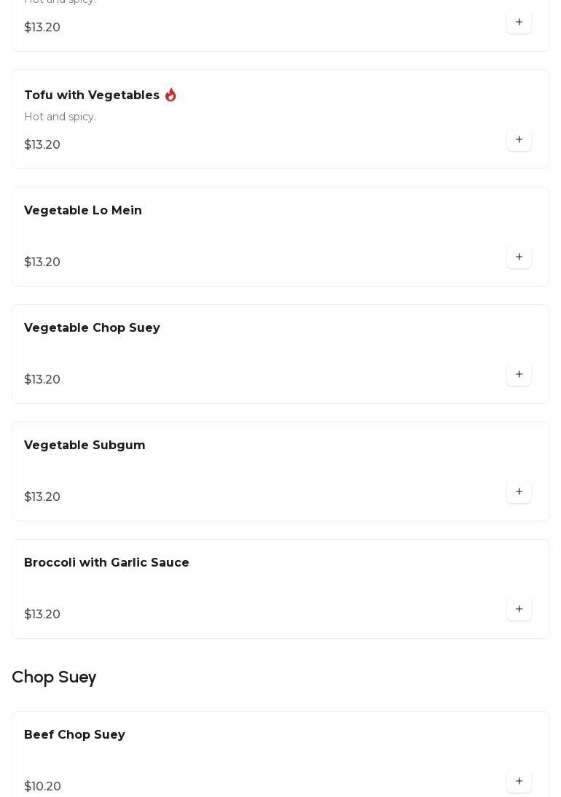Open Broccoli with Garlic Sauce title
Viewport: 561px width, 797px height.
pyautogui.click(x=106, y=563)
